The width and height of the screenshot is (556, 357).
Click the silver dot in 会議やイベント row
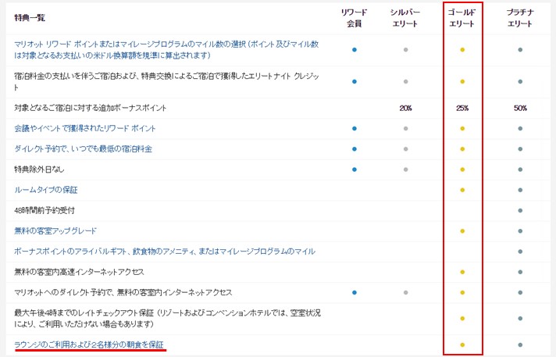[x=405, y=128]
